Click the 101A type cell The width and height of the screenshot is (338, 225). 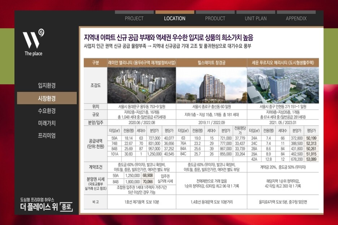(x=114, y=154)
